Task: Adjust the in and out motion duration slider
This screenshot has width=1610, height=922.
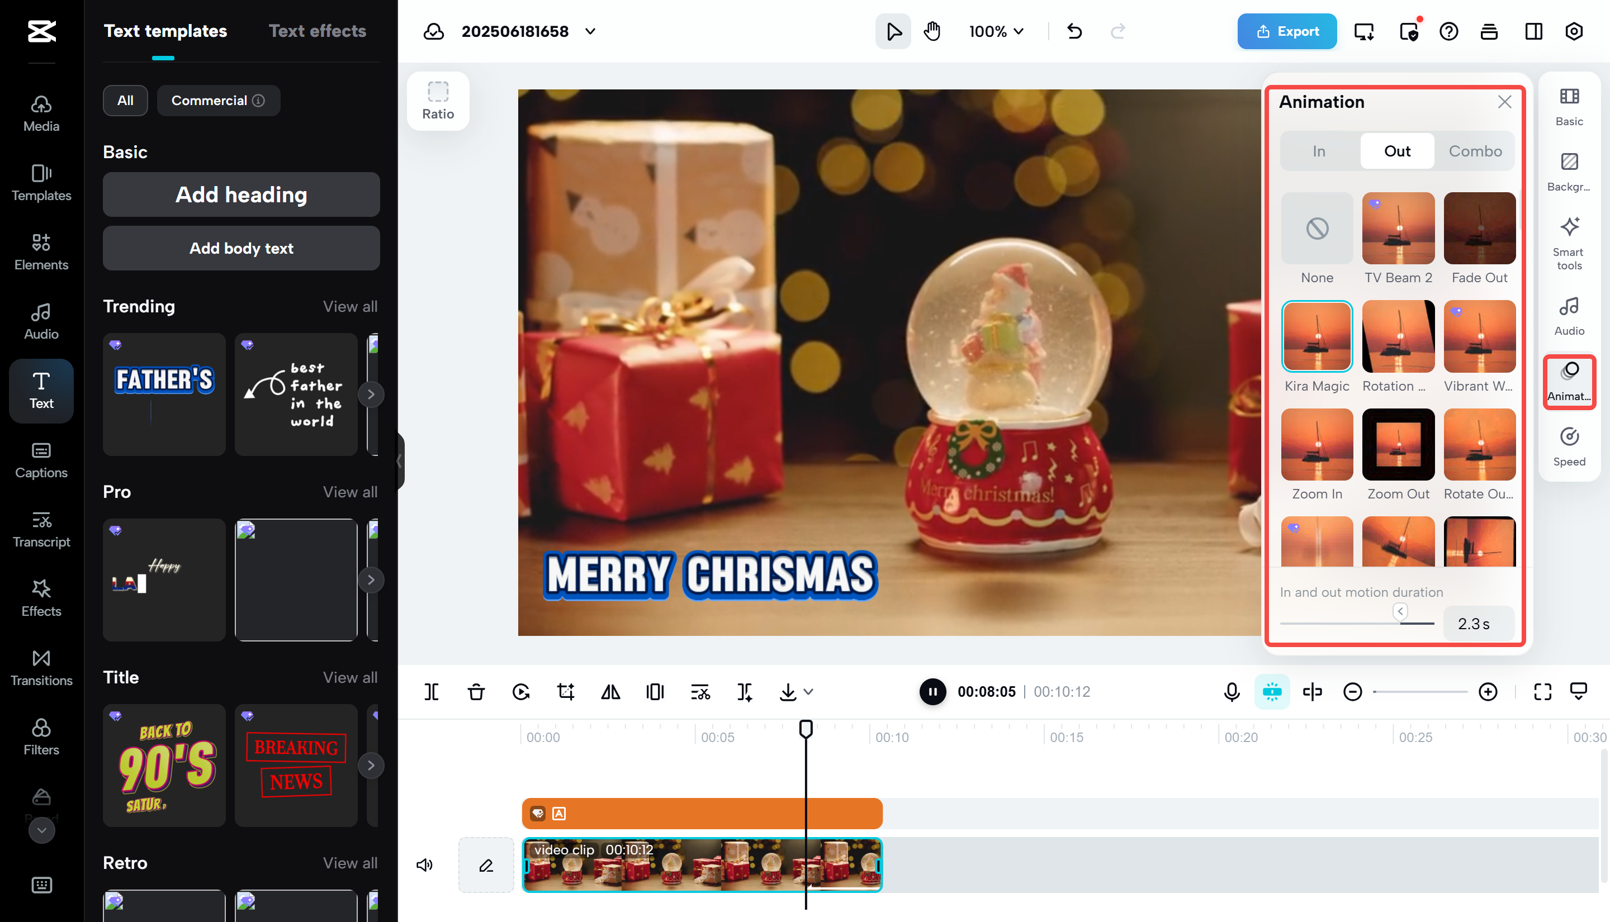Action: tap(1399, 612)
